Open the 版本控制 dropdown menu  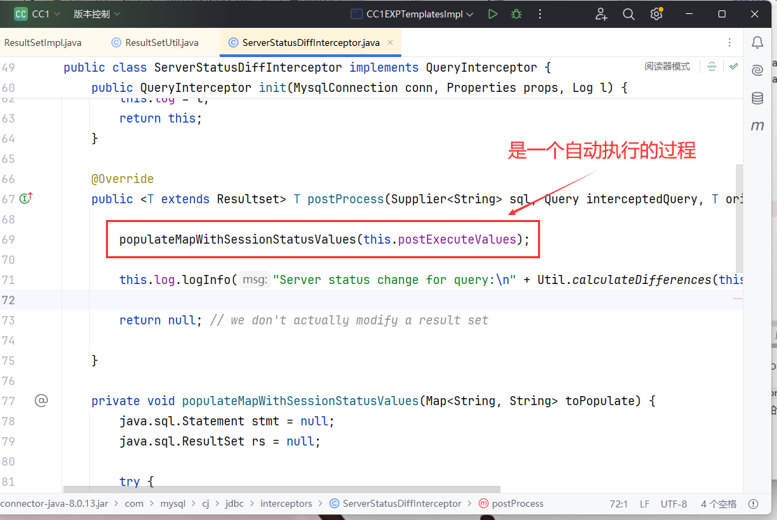97,14
